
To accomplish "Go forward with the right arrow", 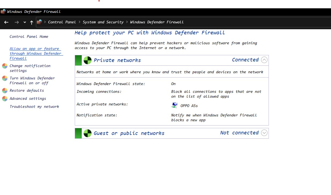I will [17, 22].
